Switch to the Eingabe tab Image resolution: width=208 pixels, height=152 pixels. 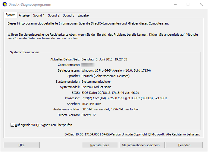click(x=83, y=15)
